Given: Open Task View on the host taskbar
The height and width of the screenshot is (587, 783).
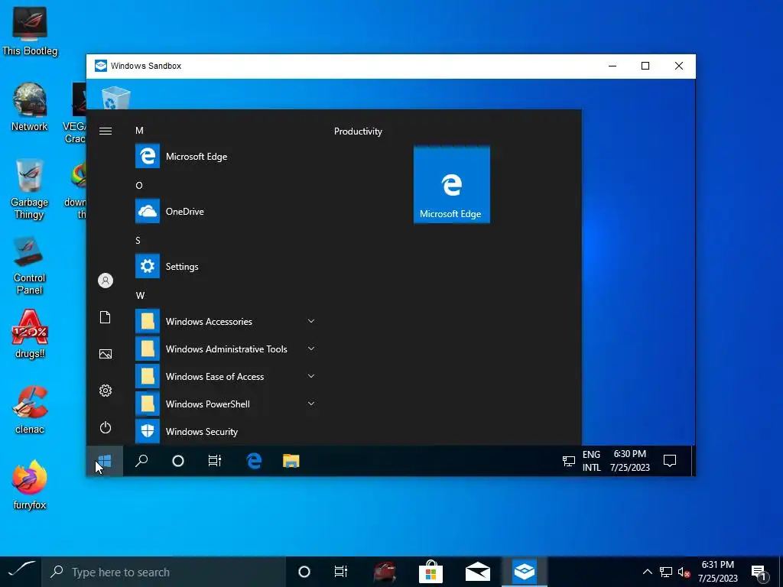Looking at the screenshot, I should click(340, 572).
